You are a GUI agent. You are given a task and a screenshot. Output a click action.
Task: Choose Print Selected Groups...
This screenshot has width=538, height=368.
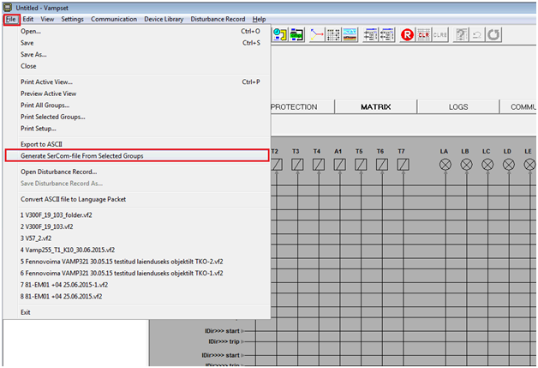[137, 118]
